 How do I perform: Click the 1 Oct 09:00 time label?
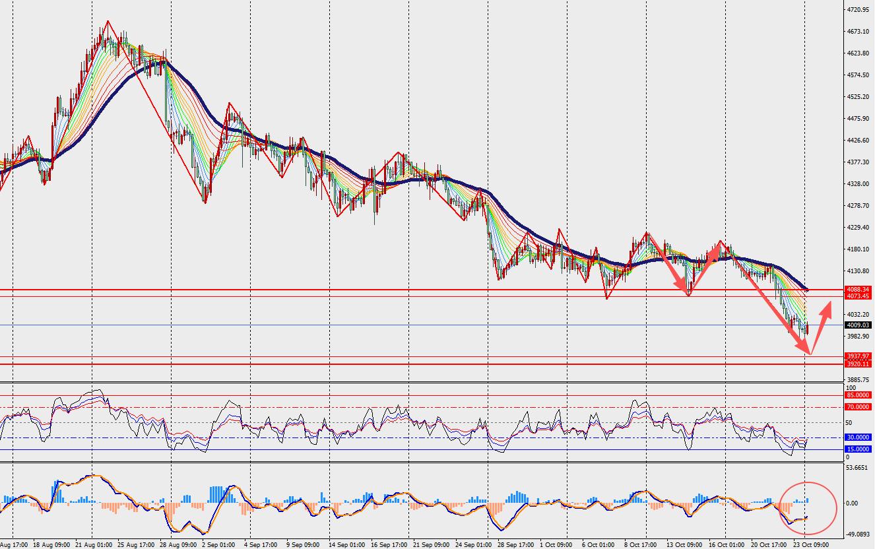click(558, 545)
